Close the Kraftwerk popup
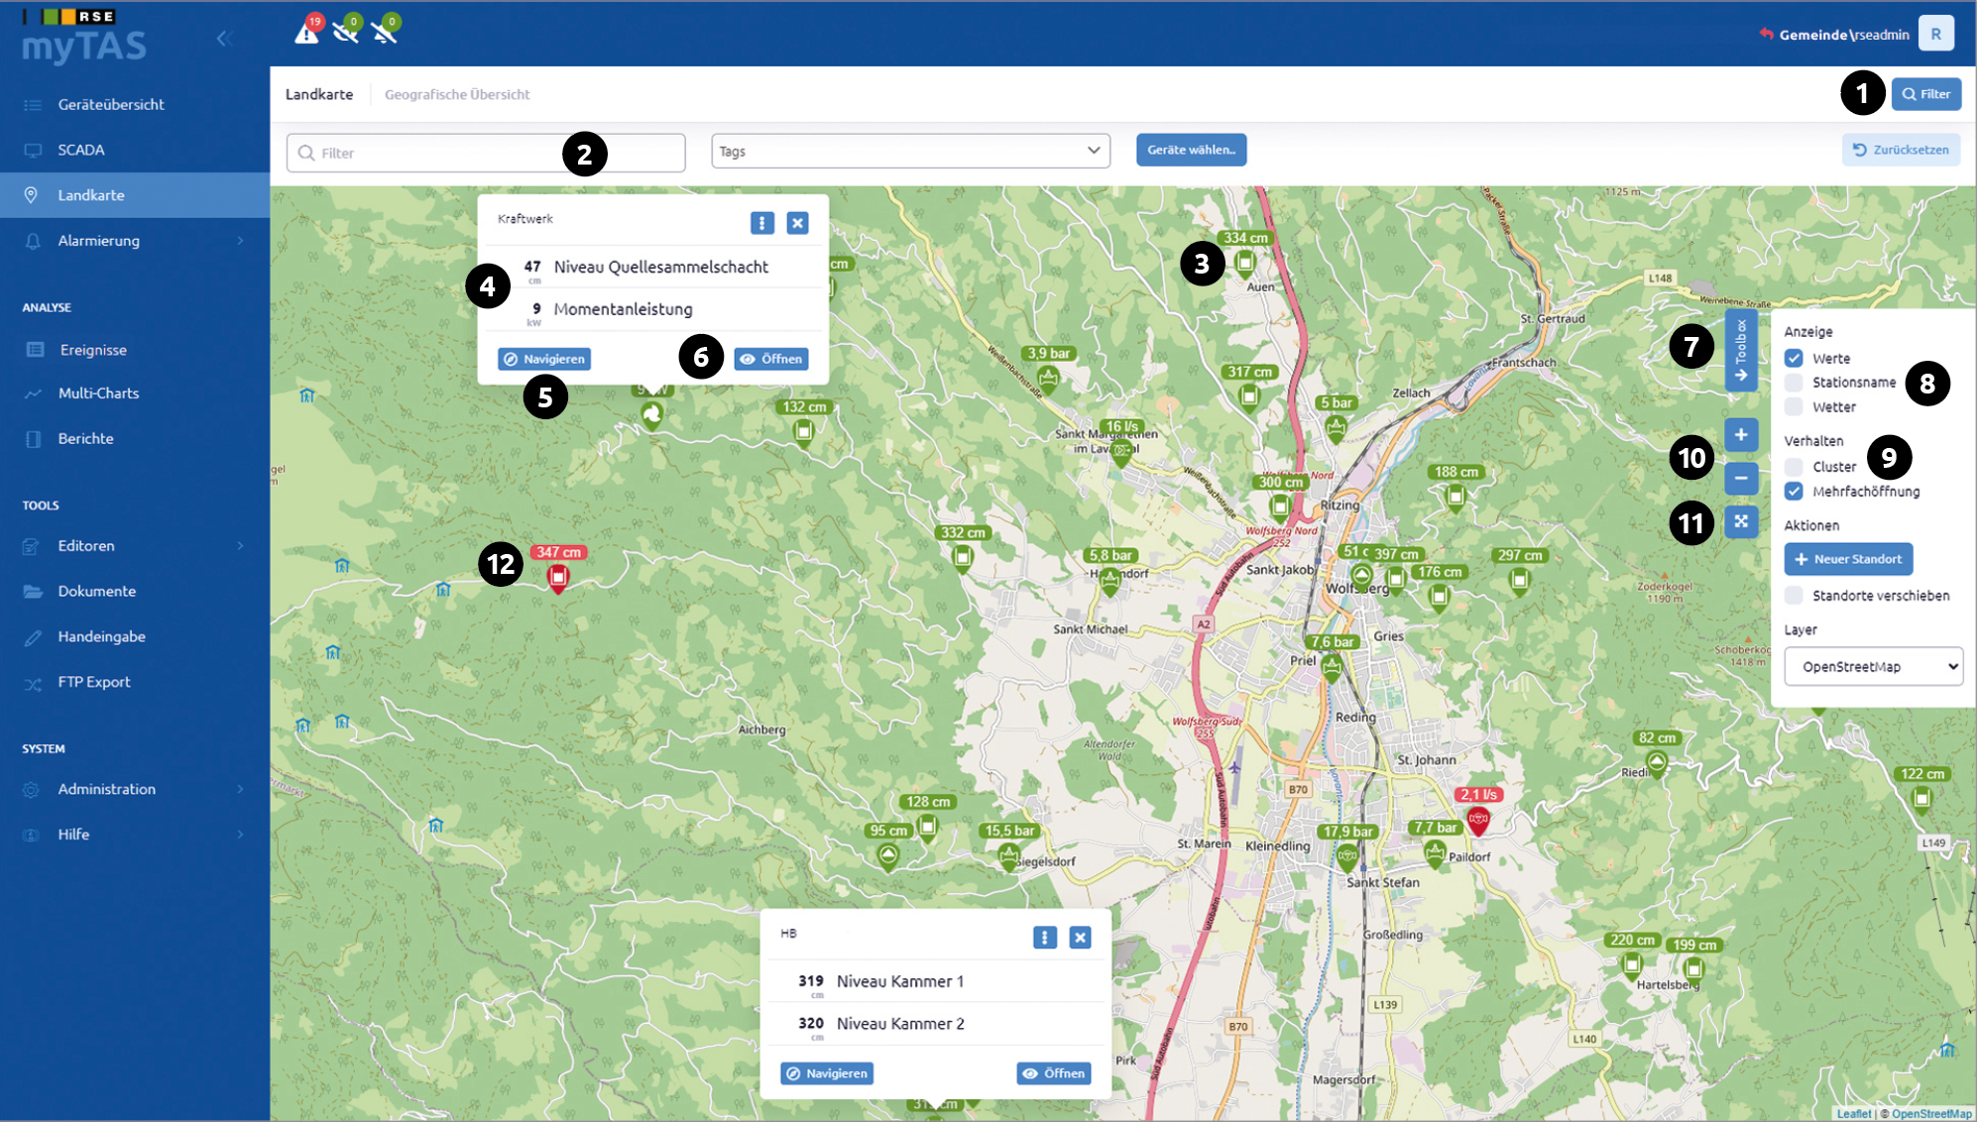 tap(797, 223)
